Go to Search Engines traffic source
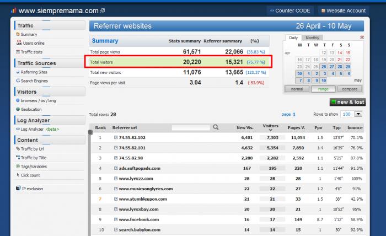 (35, 81)
